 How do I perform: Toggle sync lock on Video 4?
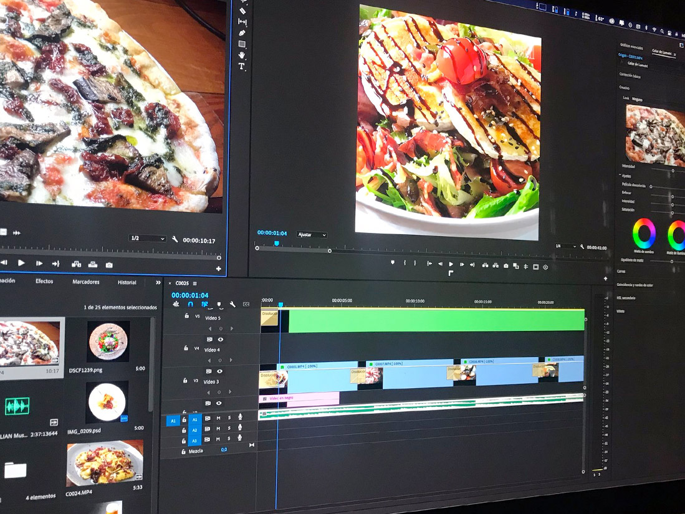tap(209, 340)
